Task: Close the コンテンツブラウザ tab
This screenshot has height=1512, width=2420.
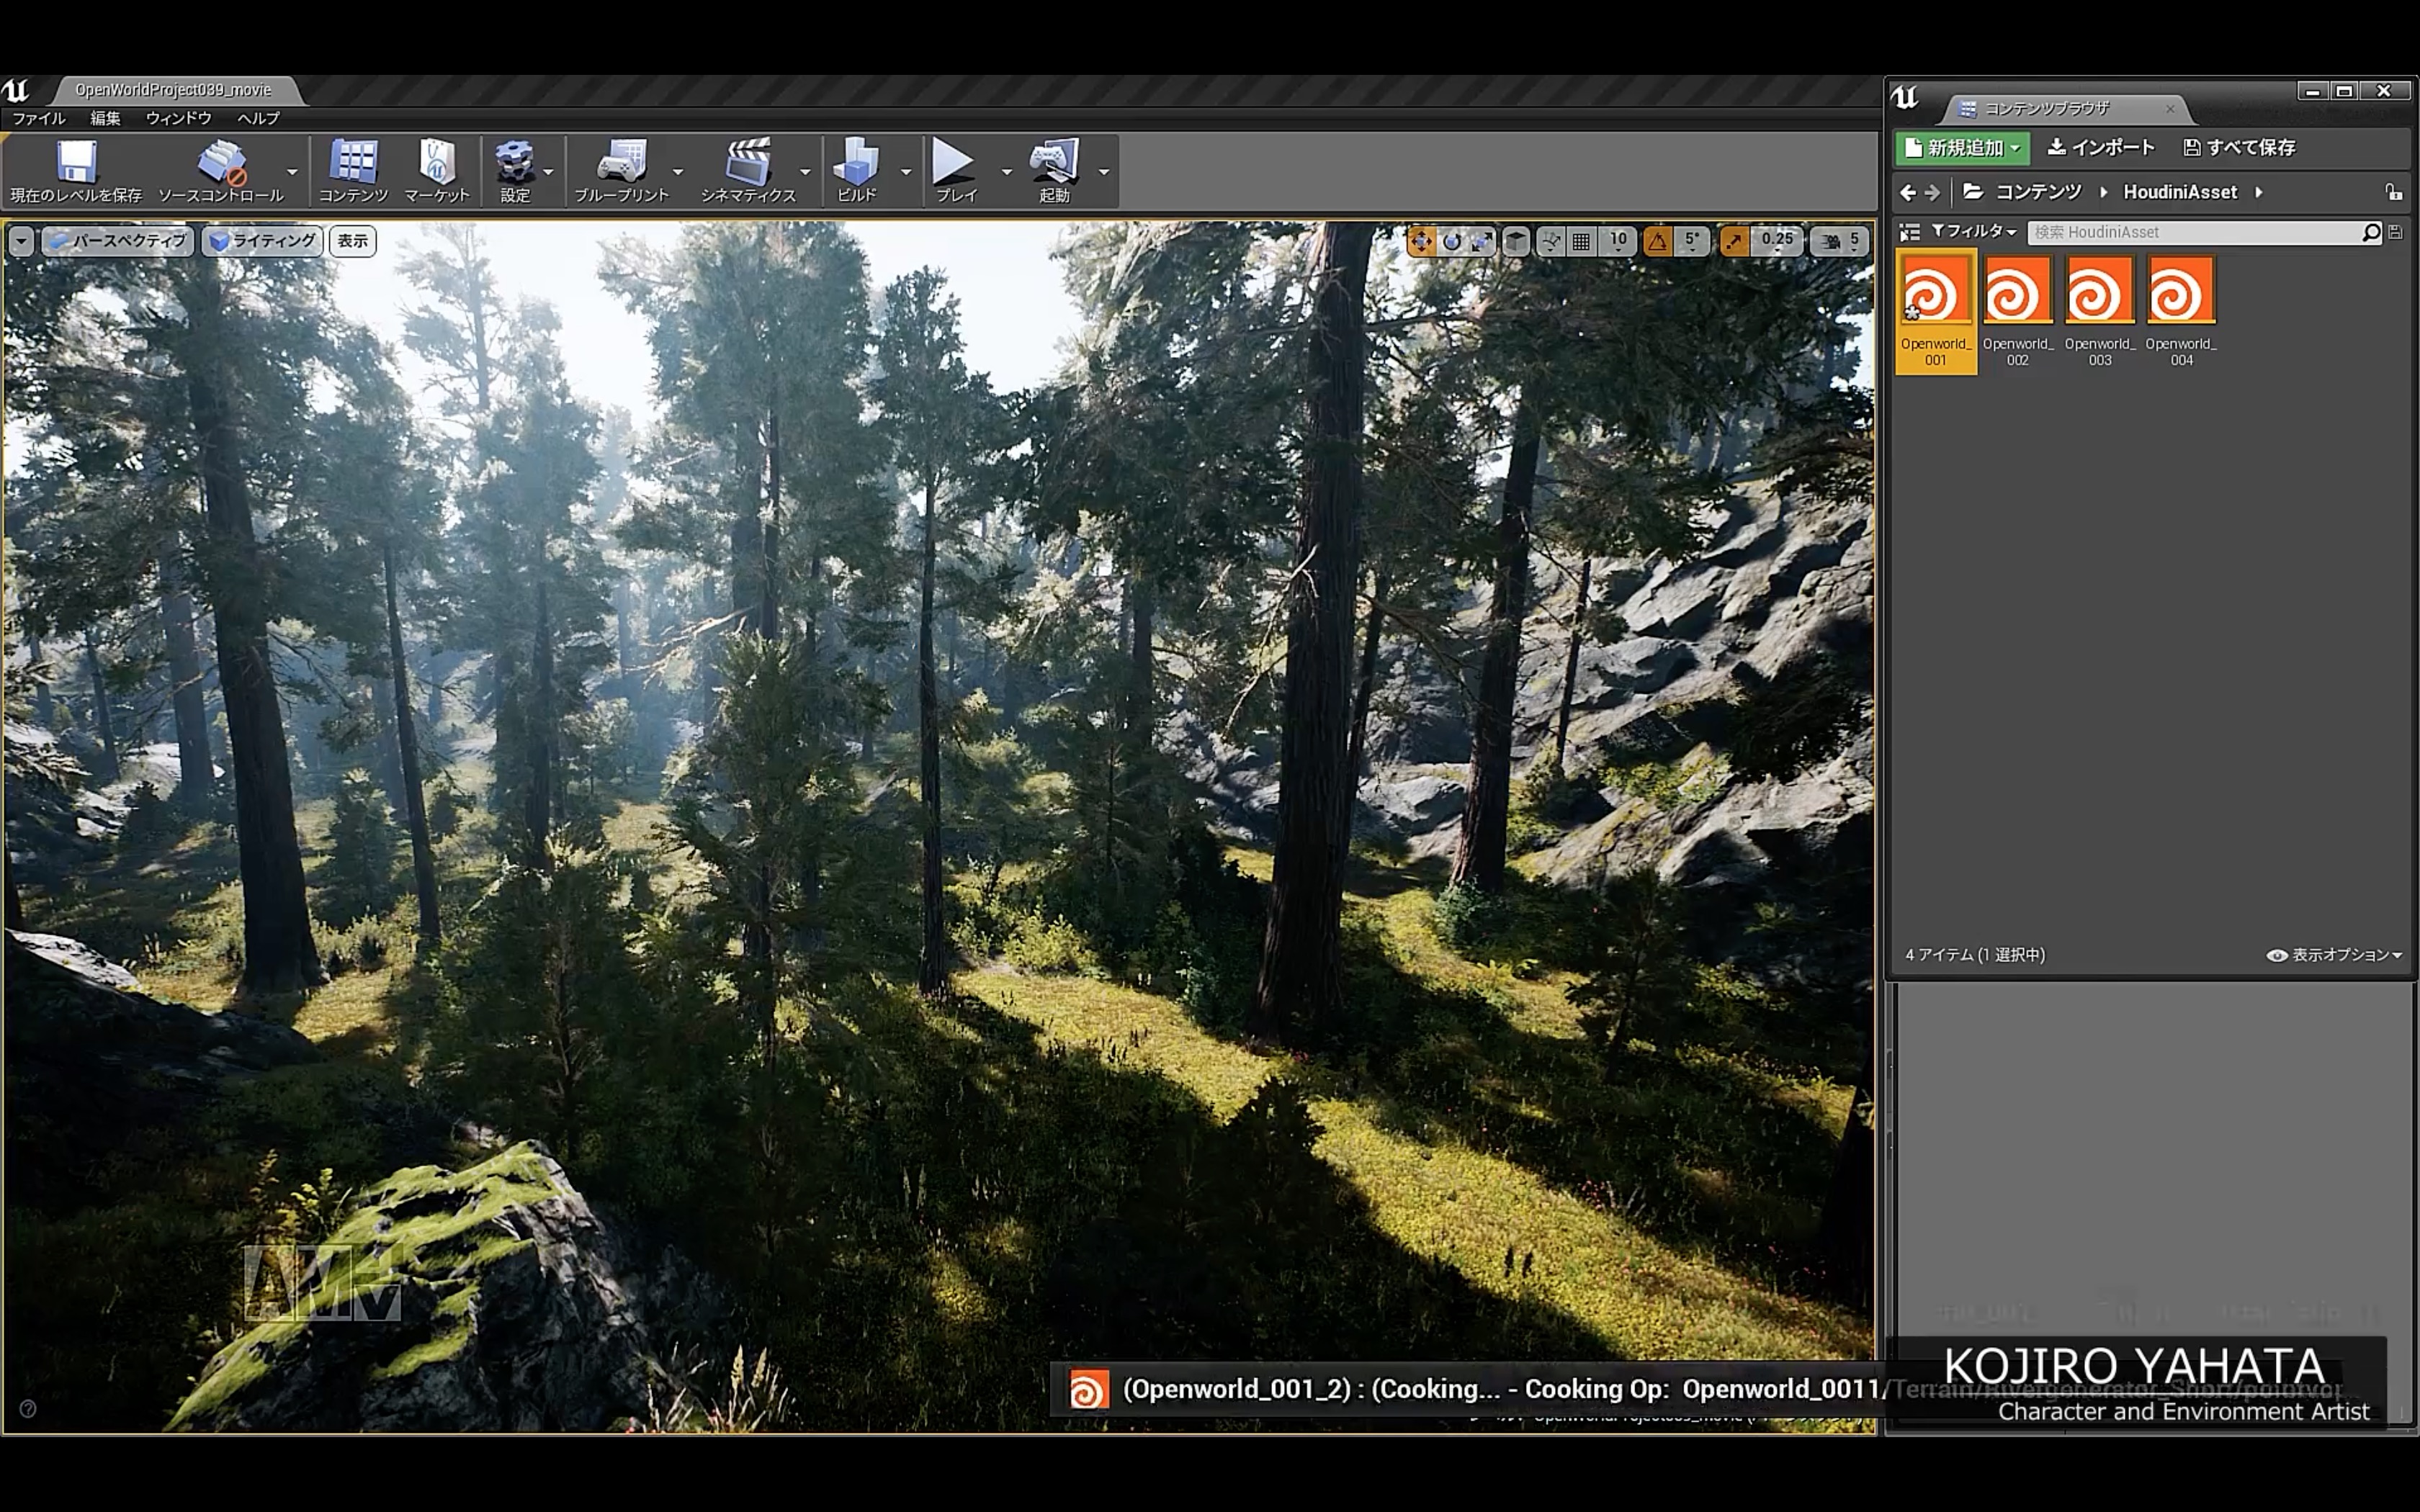Action: (x=2170, y=109)
